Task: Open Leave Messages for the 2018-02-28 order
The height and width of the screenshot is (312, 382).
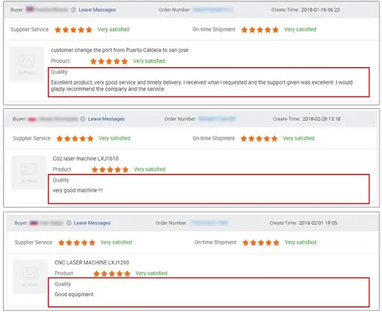Action: pyautogui.click(x=106, y=119)
